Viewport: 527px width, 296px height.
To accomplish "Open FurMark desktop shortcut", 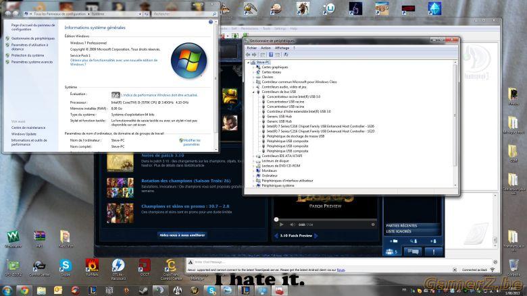I will 92,267.
